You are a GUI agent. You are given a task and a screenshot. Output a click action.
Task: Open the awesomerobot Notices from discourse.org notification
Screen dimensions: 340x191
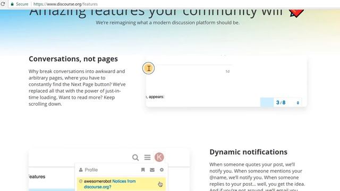coord(121,184)
